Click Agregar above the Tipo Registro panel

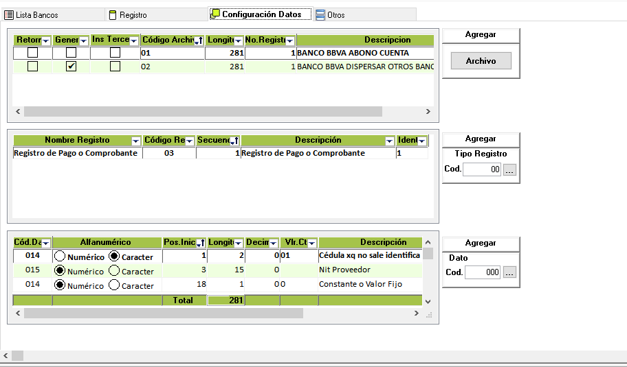(x=481, y=139)
